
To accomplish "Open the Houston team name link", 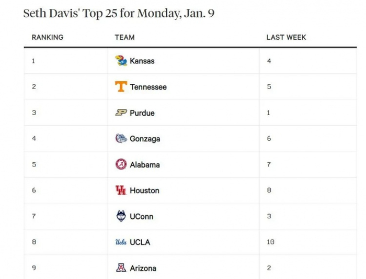I will point(144,191).
